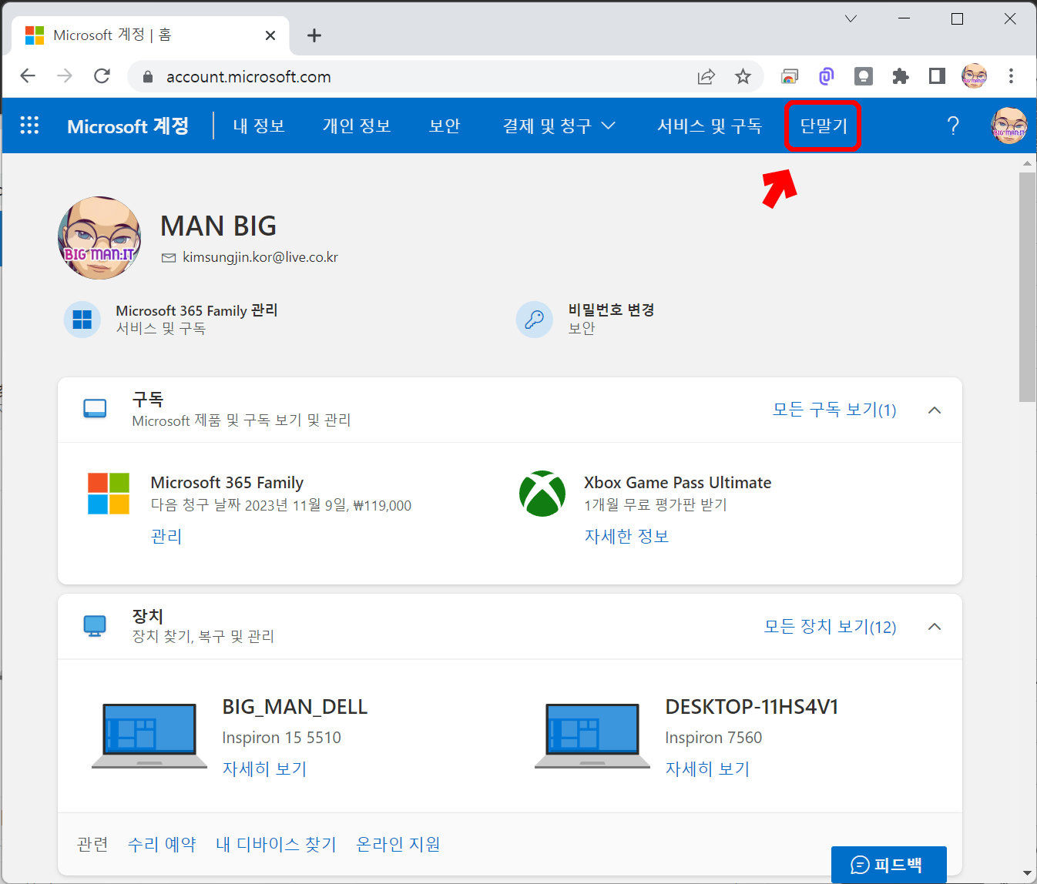Click 관리 under Microsoft 365 Family

[x=166, y=536]
